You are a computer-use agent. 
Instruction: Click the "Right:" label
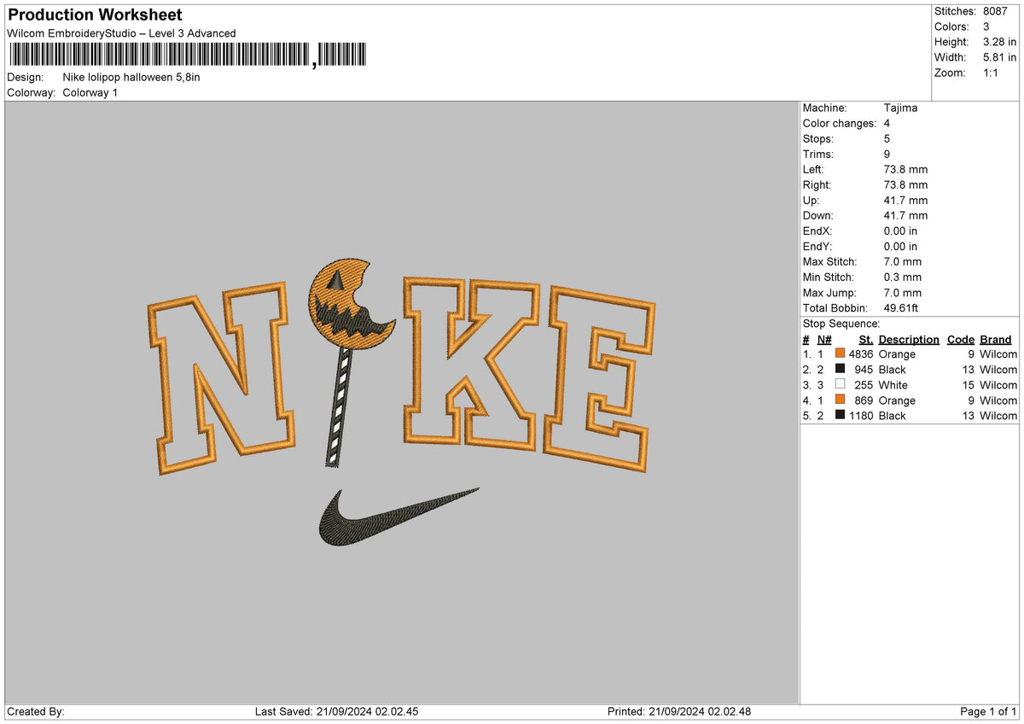tap(817, 184)
